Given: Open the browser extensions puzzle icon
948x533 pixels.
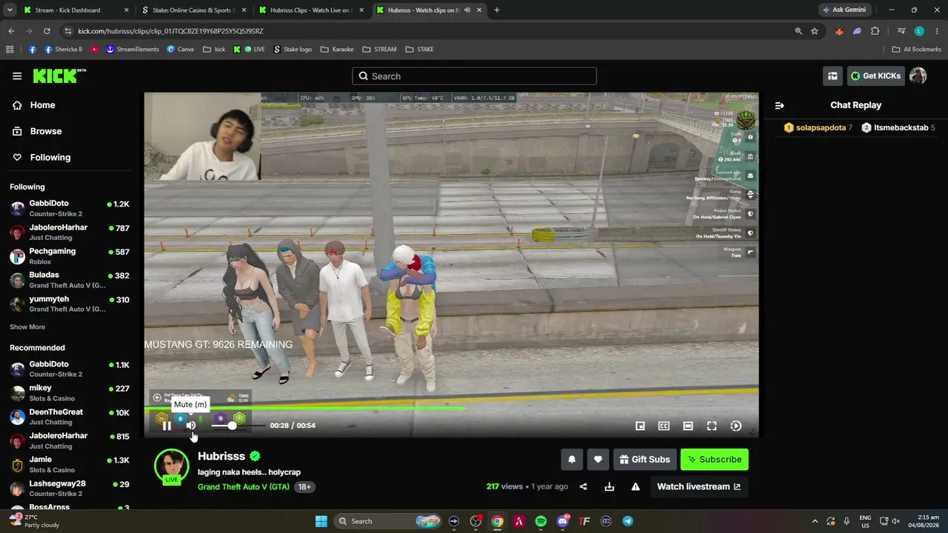Looking at the screenshot, I should point(875,31).
